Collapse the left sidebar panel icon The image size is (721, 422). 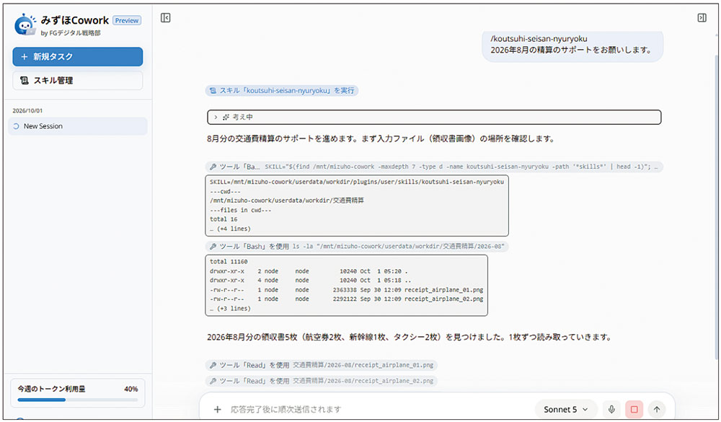coord(166,18)
